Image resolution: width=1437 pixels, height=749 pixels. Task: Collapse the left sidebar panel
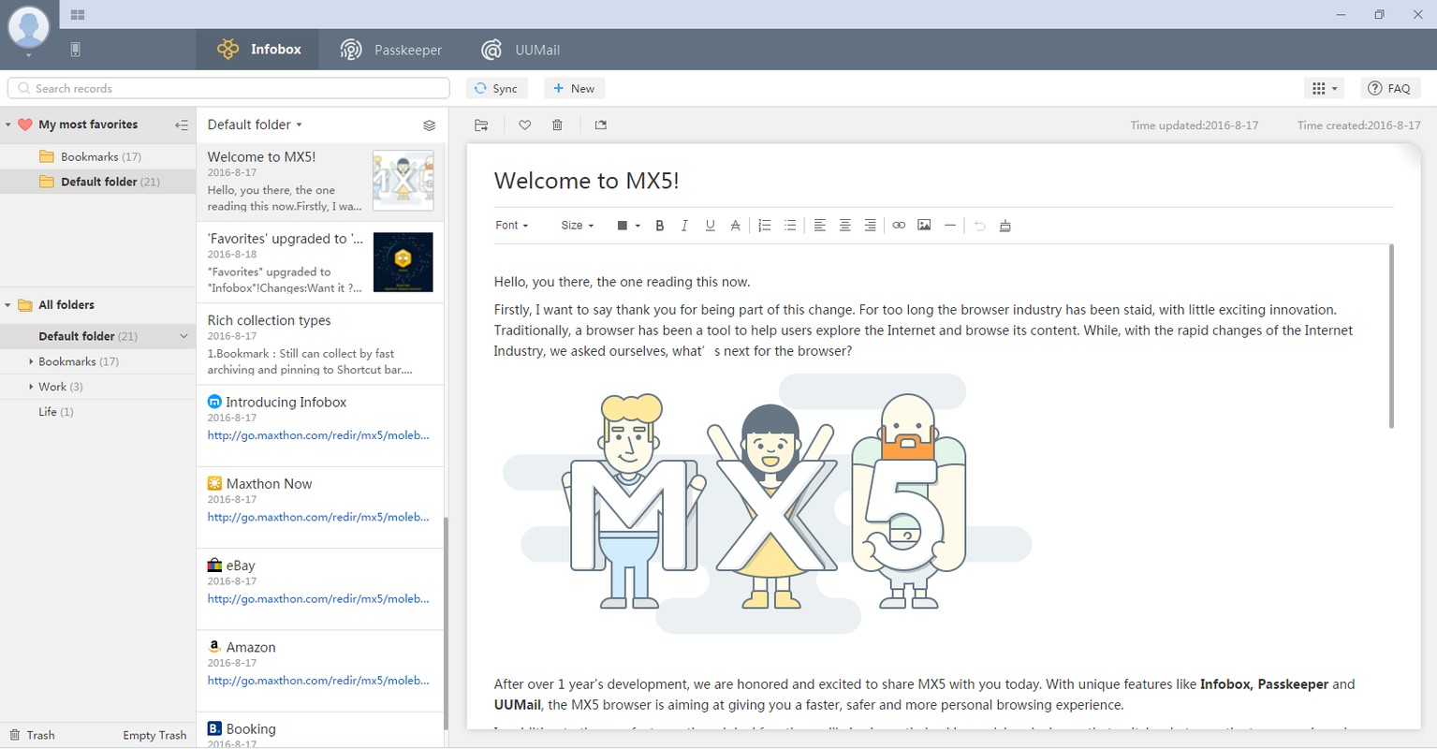point(182,125)
